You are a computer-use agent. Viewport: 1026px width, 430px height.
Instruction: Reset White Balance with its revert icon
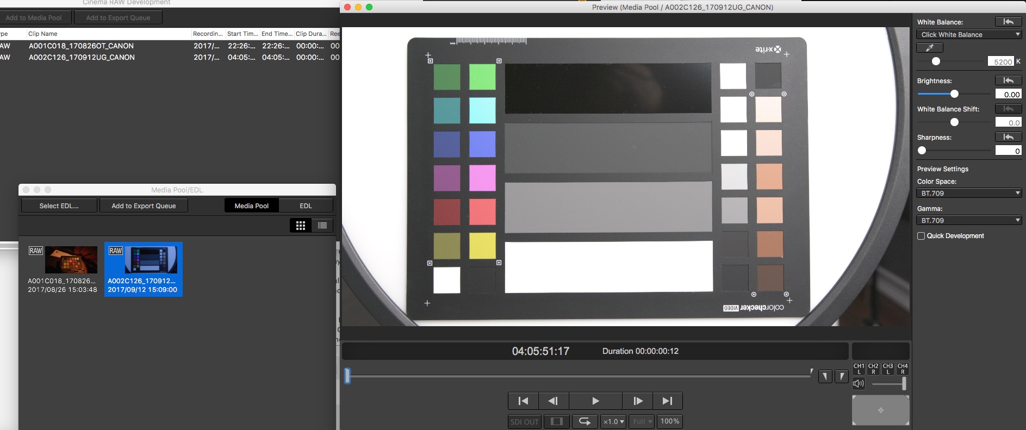[1008, 22]
